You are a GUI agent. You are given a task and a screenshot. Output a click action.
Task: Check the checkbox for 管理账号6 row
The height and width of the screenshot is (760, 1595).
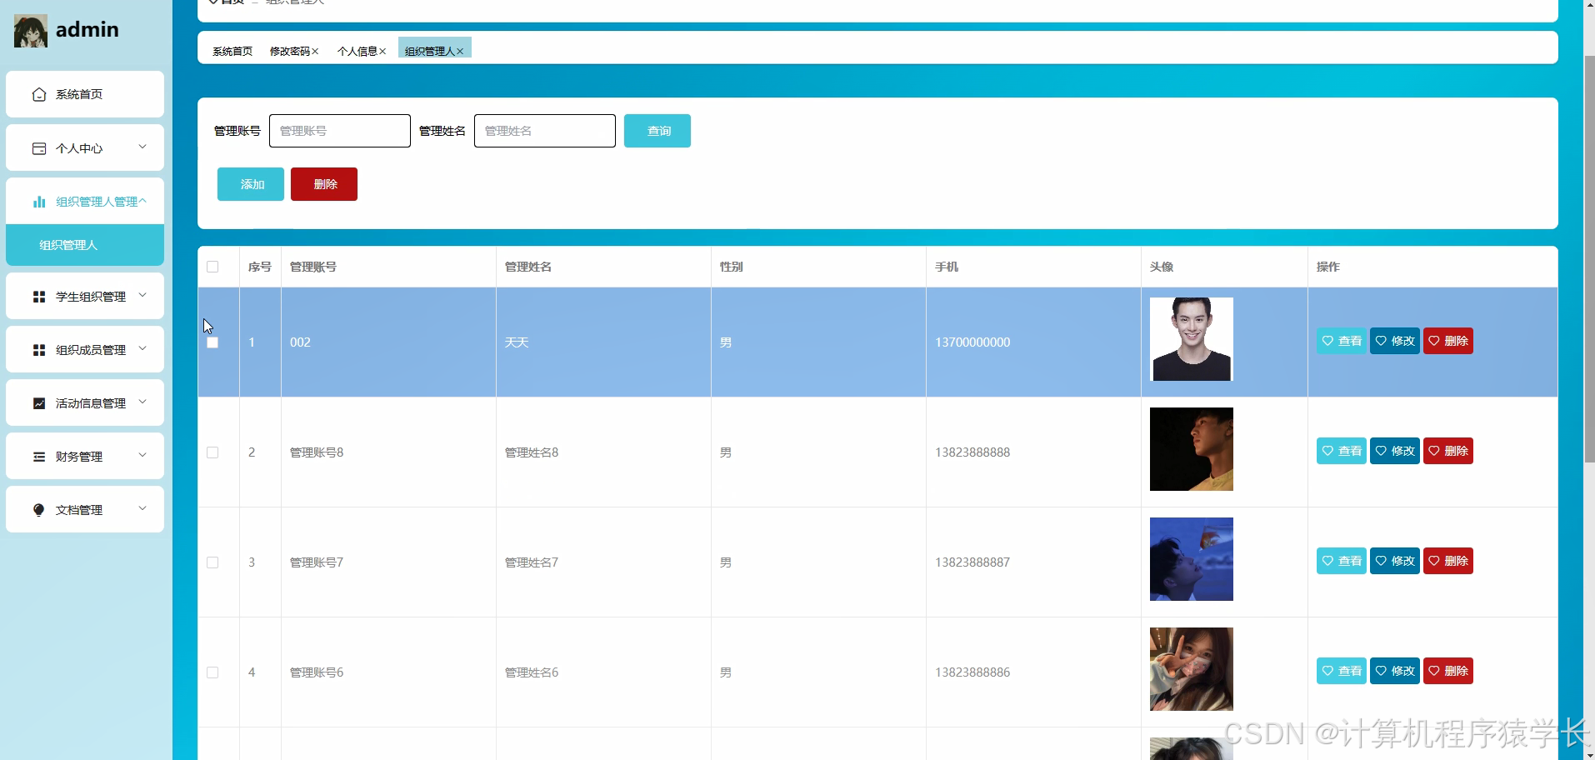[212, 672]
